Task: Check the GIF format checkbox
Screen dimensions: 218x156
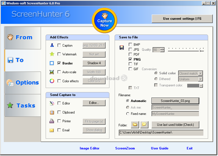Action: tap(130, 69)
